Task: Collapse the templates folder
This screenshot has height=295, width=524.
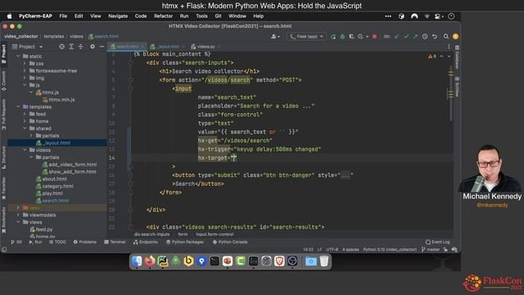Action: click(x=18, y=107)
